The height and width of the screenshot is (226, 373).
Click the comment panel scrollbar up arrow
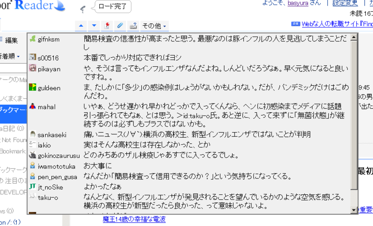(x=354, y=37)
